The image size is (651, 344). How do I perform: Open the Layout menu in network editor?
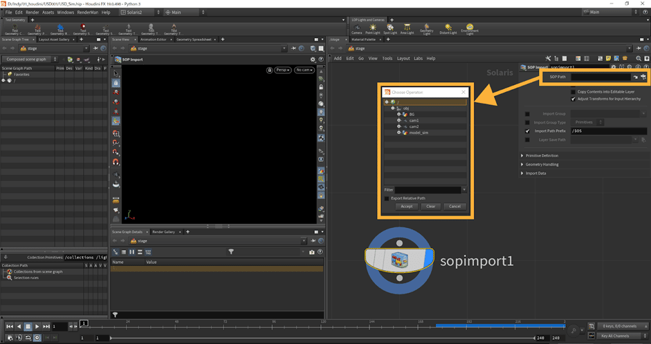point(403,59)
